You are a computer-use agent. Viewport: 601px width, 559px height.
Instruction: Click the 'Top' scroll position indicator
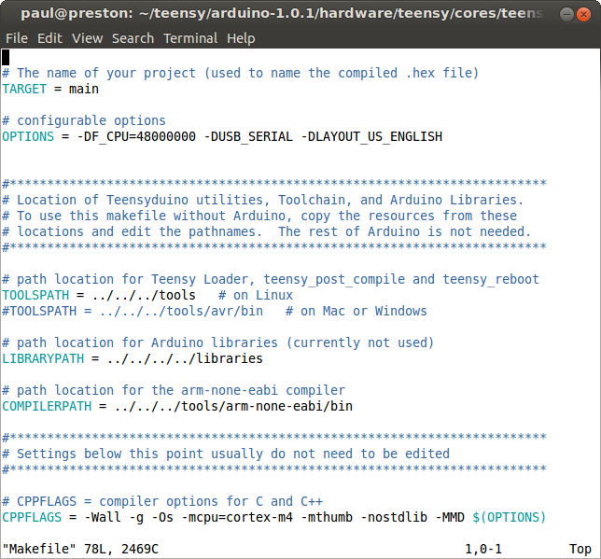pos(580,550)
